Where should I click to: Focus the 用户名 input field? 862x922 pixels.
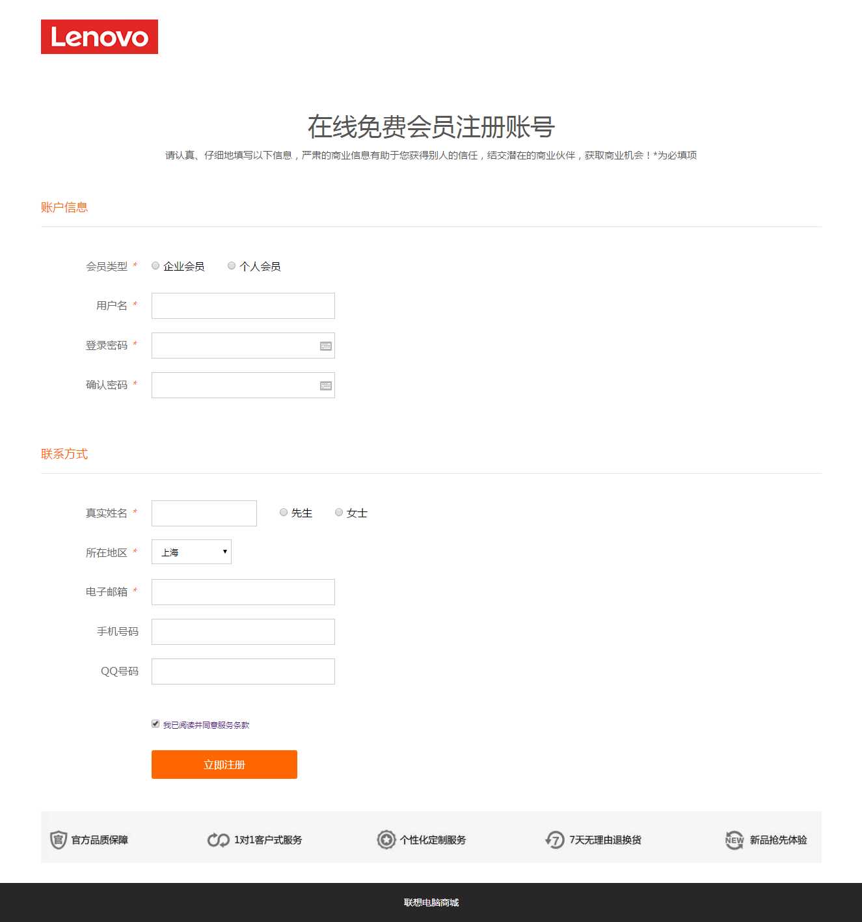click(x=243, y=306)
